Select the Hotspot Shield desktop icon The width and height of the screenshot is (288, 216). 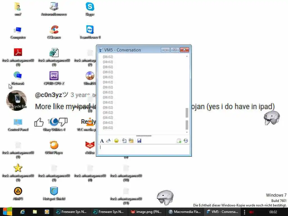[x=54, y=193]
